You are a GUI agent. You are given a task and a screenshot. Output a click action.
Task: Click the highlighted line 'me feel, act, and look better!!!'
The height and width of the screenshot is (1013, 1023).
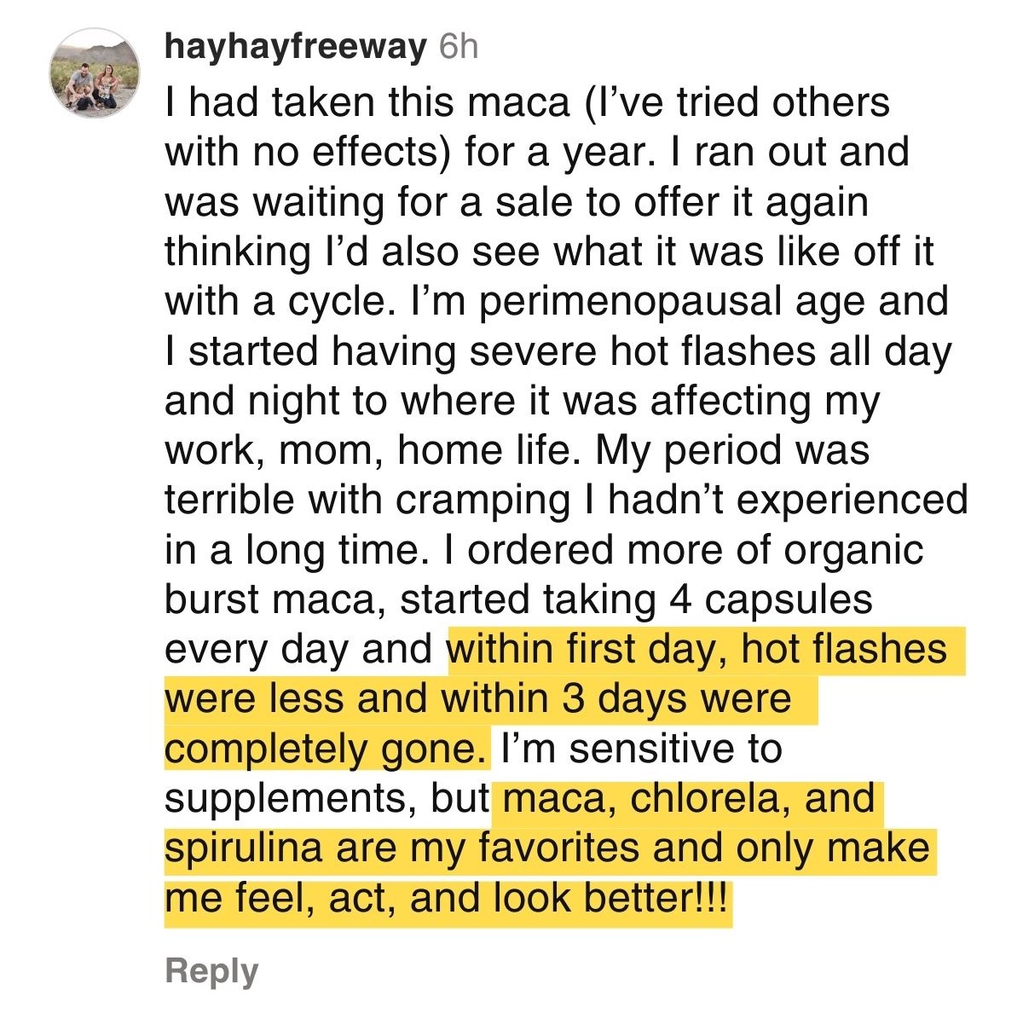pyautogui.click(x=448, y=900)
